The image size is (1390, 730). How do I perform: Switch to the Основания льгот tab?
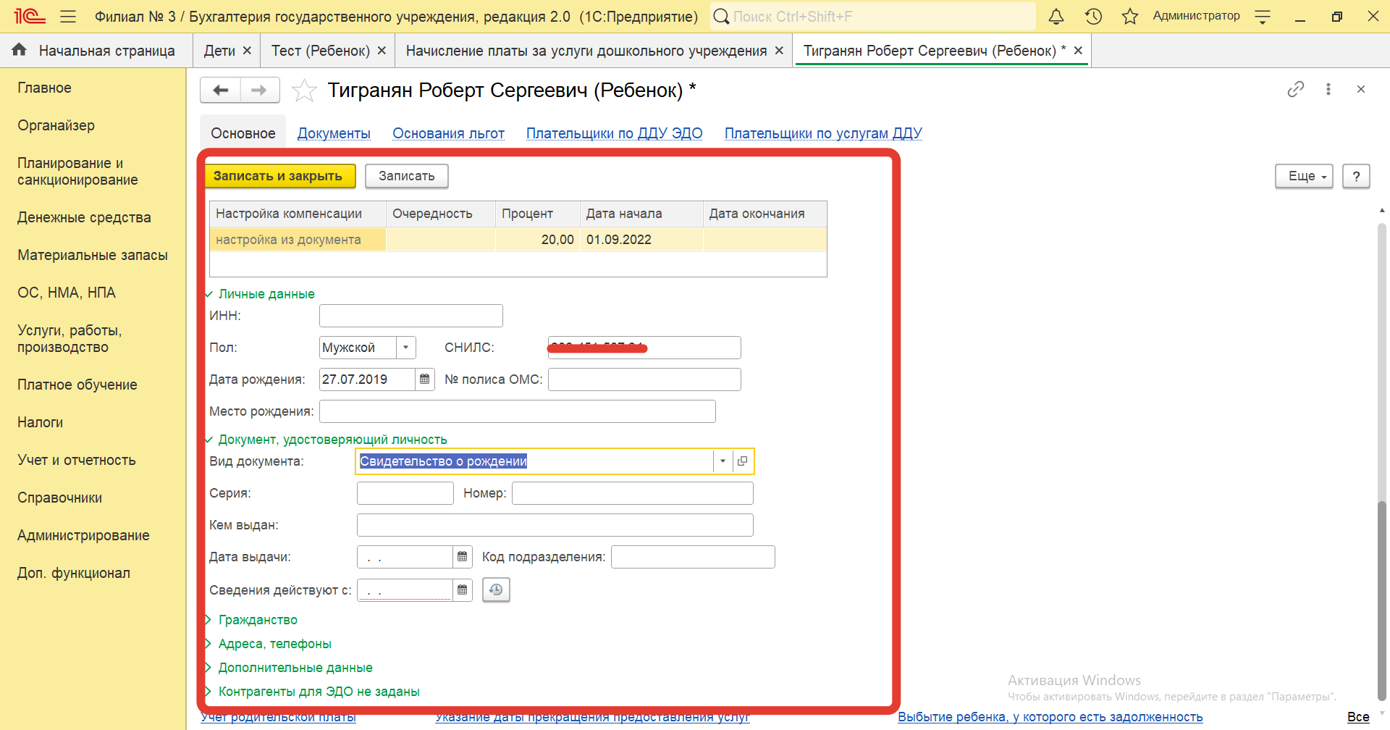coord(448,133)
